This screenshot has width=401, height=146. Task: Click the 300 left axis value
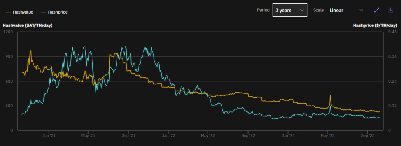coord(10,106)
